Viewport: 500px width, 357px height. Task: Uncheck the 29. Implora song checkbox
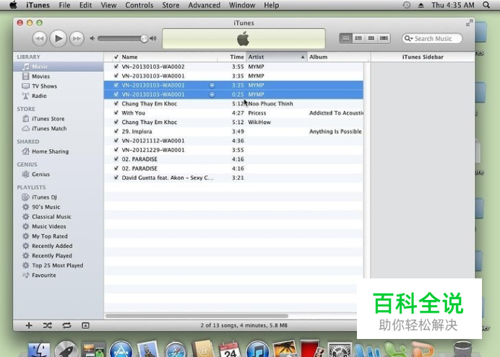[116, 131]
